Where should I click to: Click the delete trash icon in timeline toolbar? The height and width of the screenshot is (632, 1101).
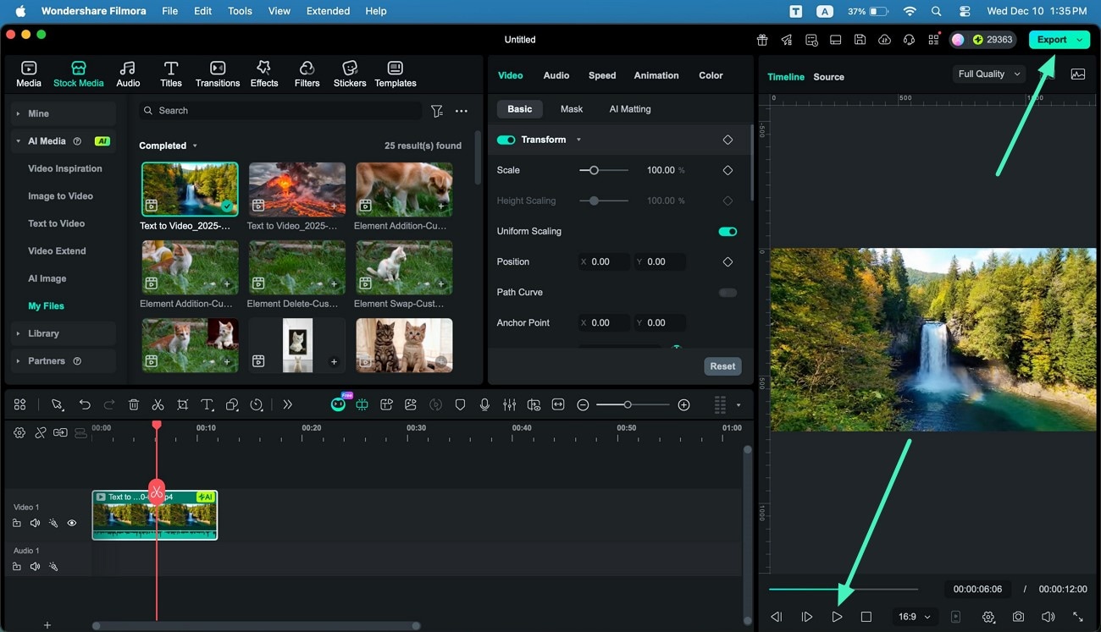[133, 405]
